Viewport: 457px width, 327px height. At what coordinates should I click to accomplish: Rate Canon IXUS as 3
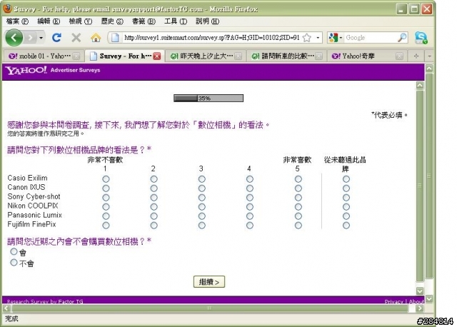click(201, 188)
